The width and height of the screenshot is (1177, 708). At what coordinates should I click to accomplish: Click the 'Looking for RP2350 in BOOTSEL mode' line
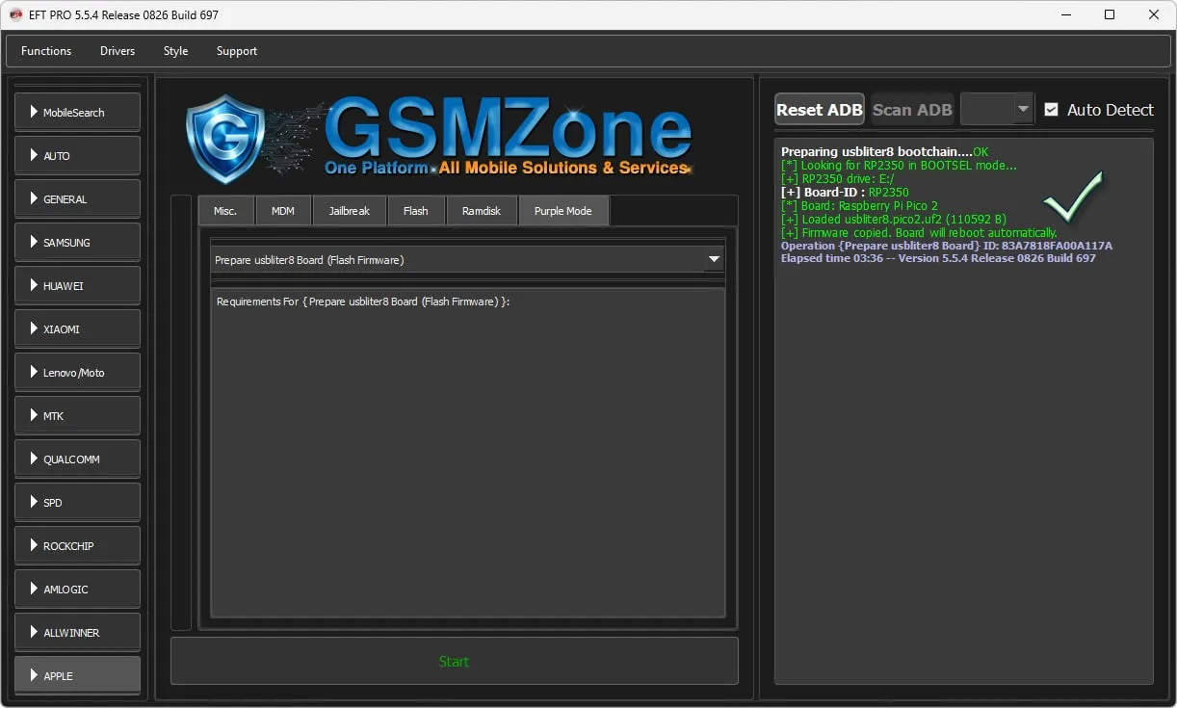(x=899, y=166)
